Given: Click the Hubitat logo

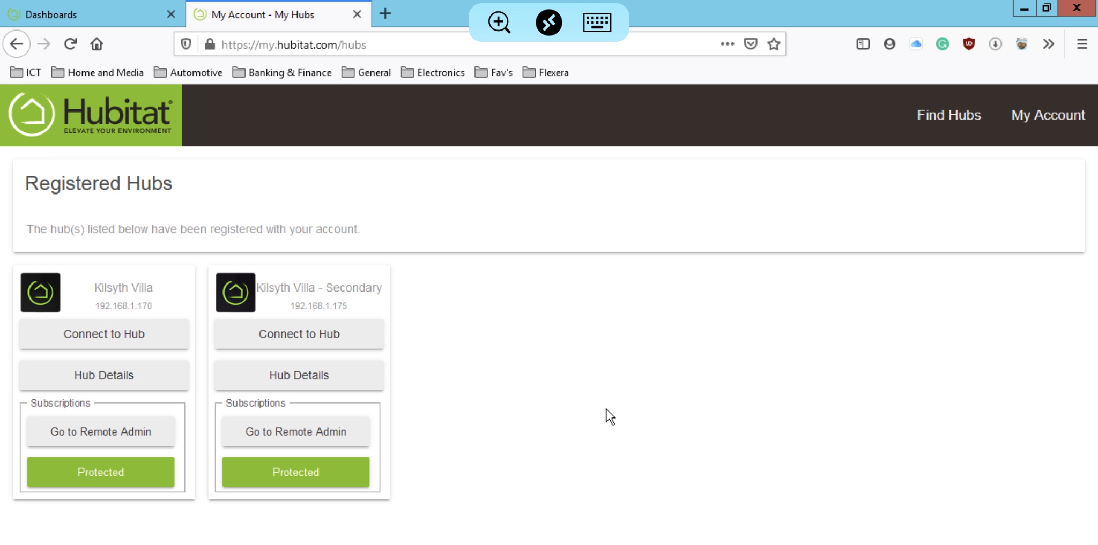Looking at the screenshot, I should 91,115.
